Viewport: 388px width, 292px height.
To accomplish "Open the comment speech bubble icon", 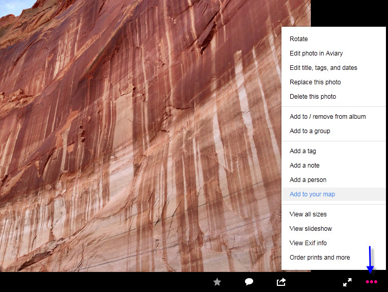I will (249, 282).
